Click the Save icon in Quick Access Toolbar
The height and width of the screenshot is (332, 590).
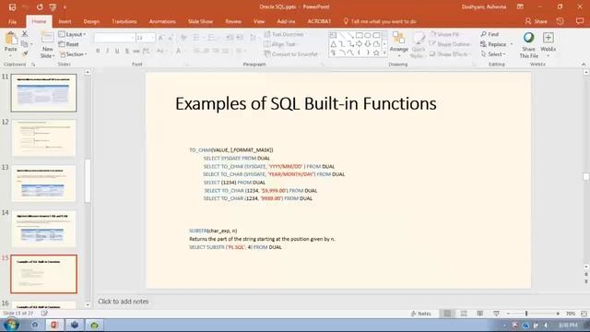point(12,6)
